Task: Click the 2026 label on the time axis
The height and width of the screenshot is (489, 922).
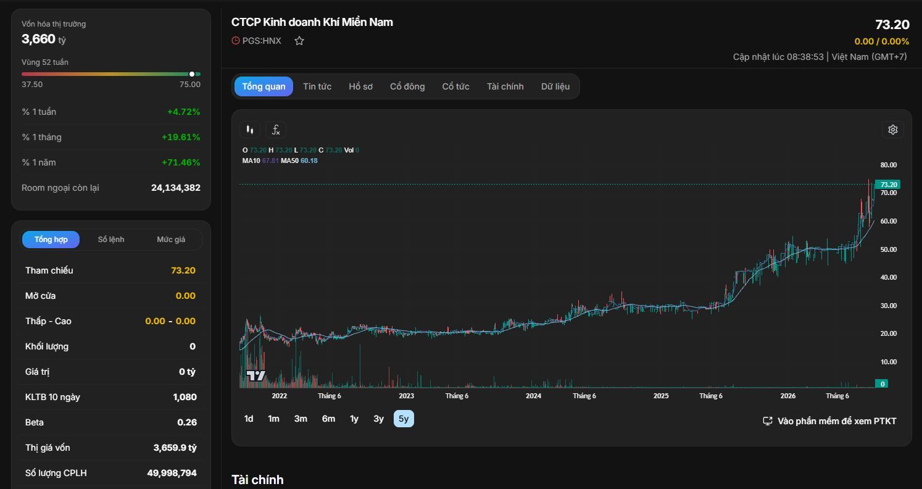Action: pos(788,396)
